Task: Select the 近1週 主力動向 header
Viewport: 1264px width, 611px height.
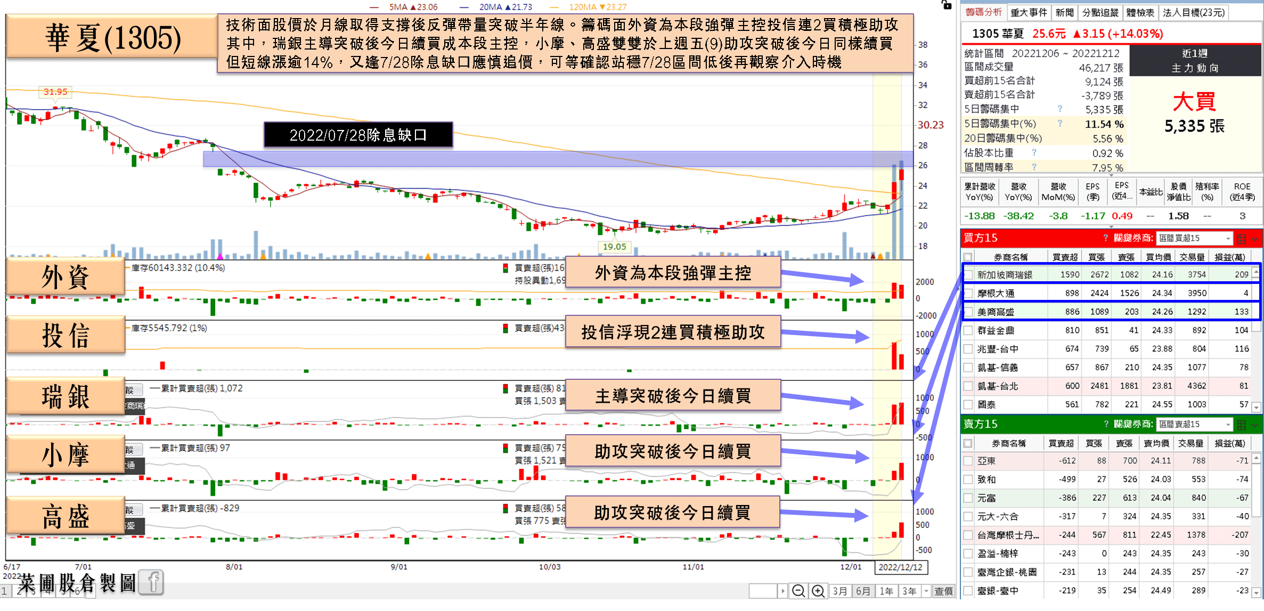Action: [1195, 61]
